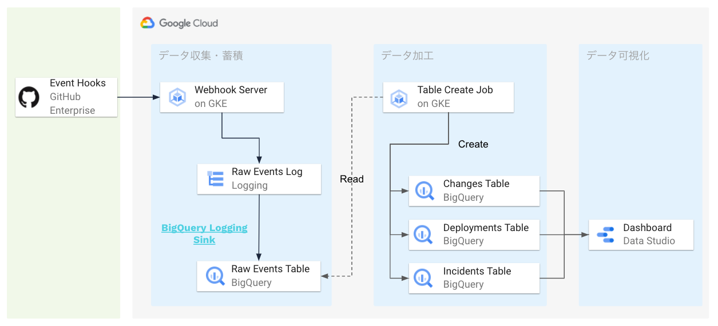This screenshot has width=718, height=326.
Task: Click the Google Cloud logo
Action: coord(179,23)
